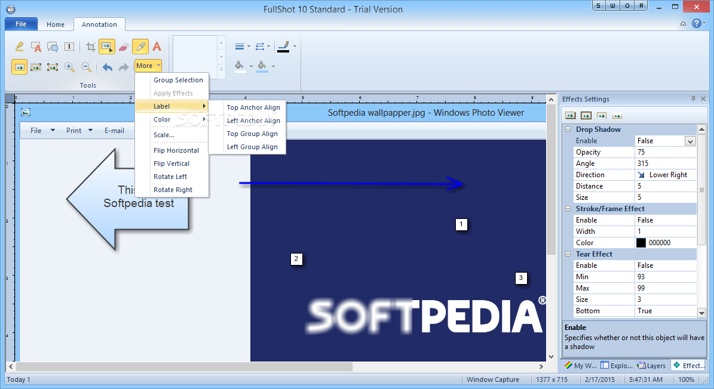Collapse the Drop Shadow section
The image size is (714, 389).
pyautogui.click(x=568, y=129)
